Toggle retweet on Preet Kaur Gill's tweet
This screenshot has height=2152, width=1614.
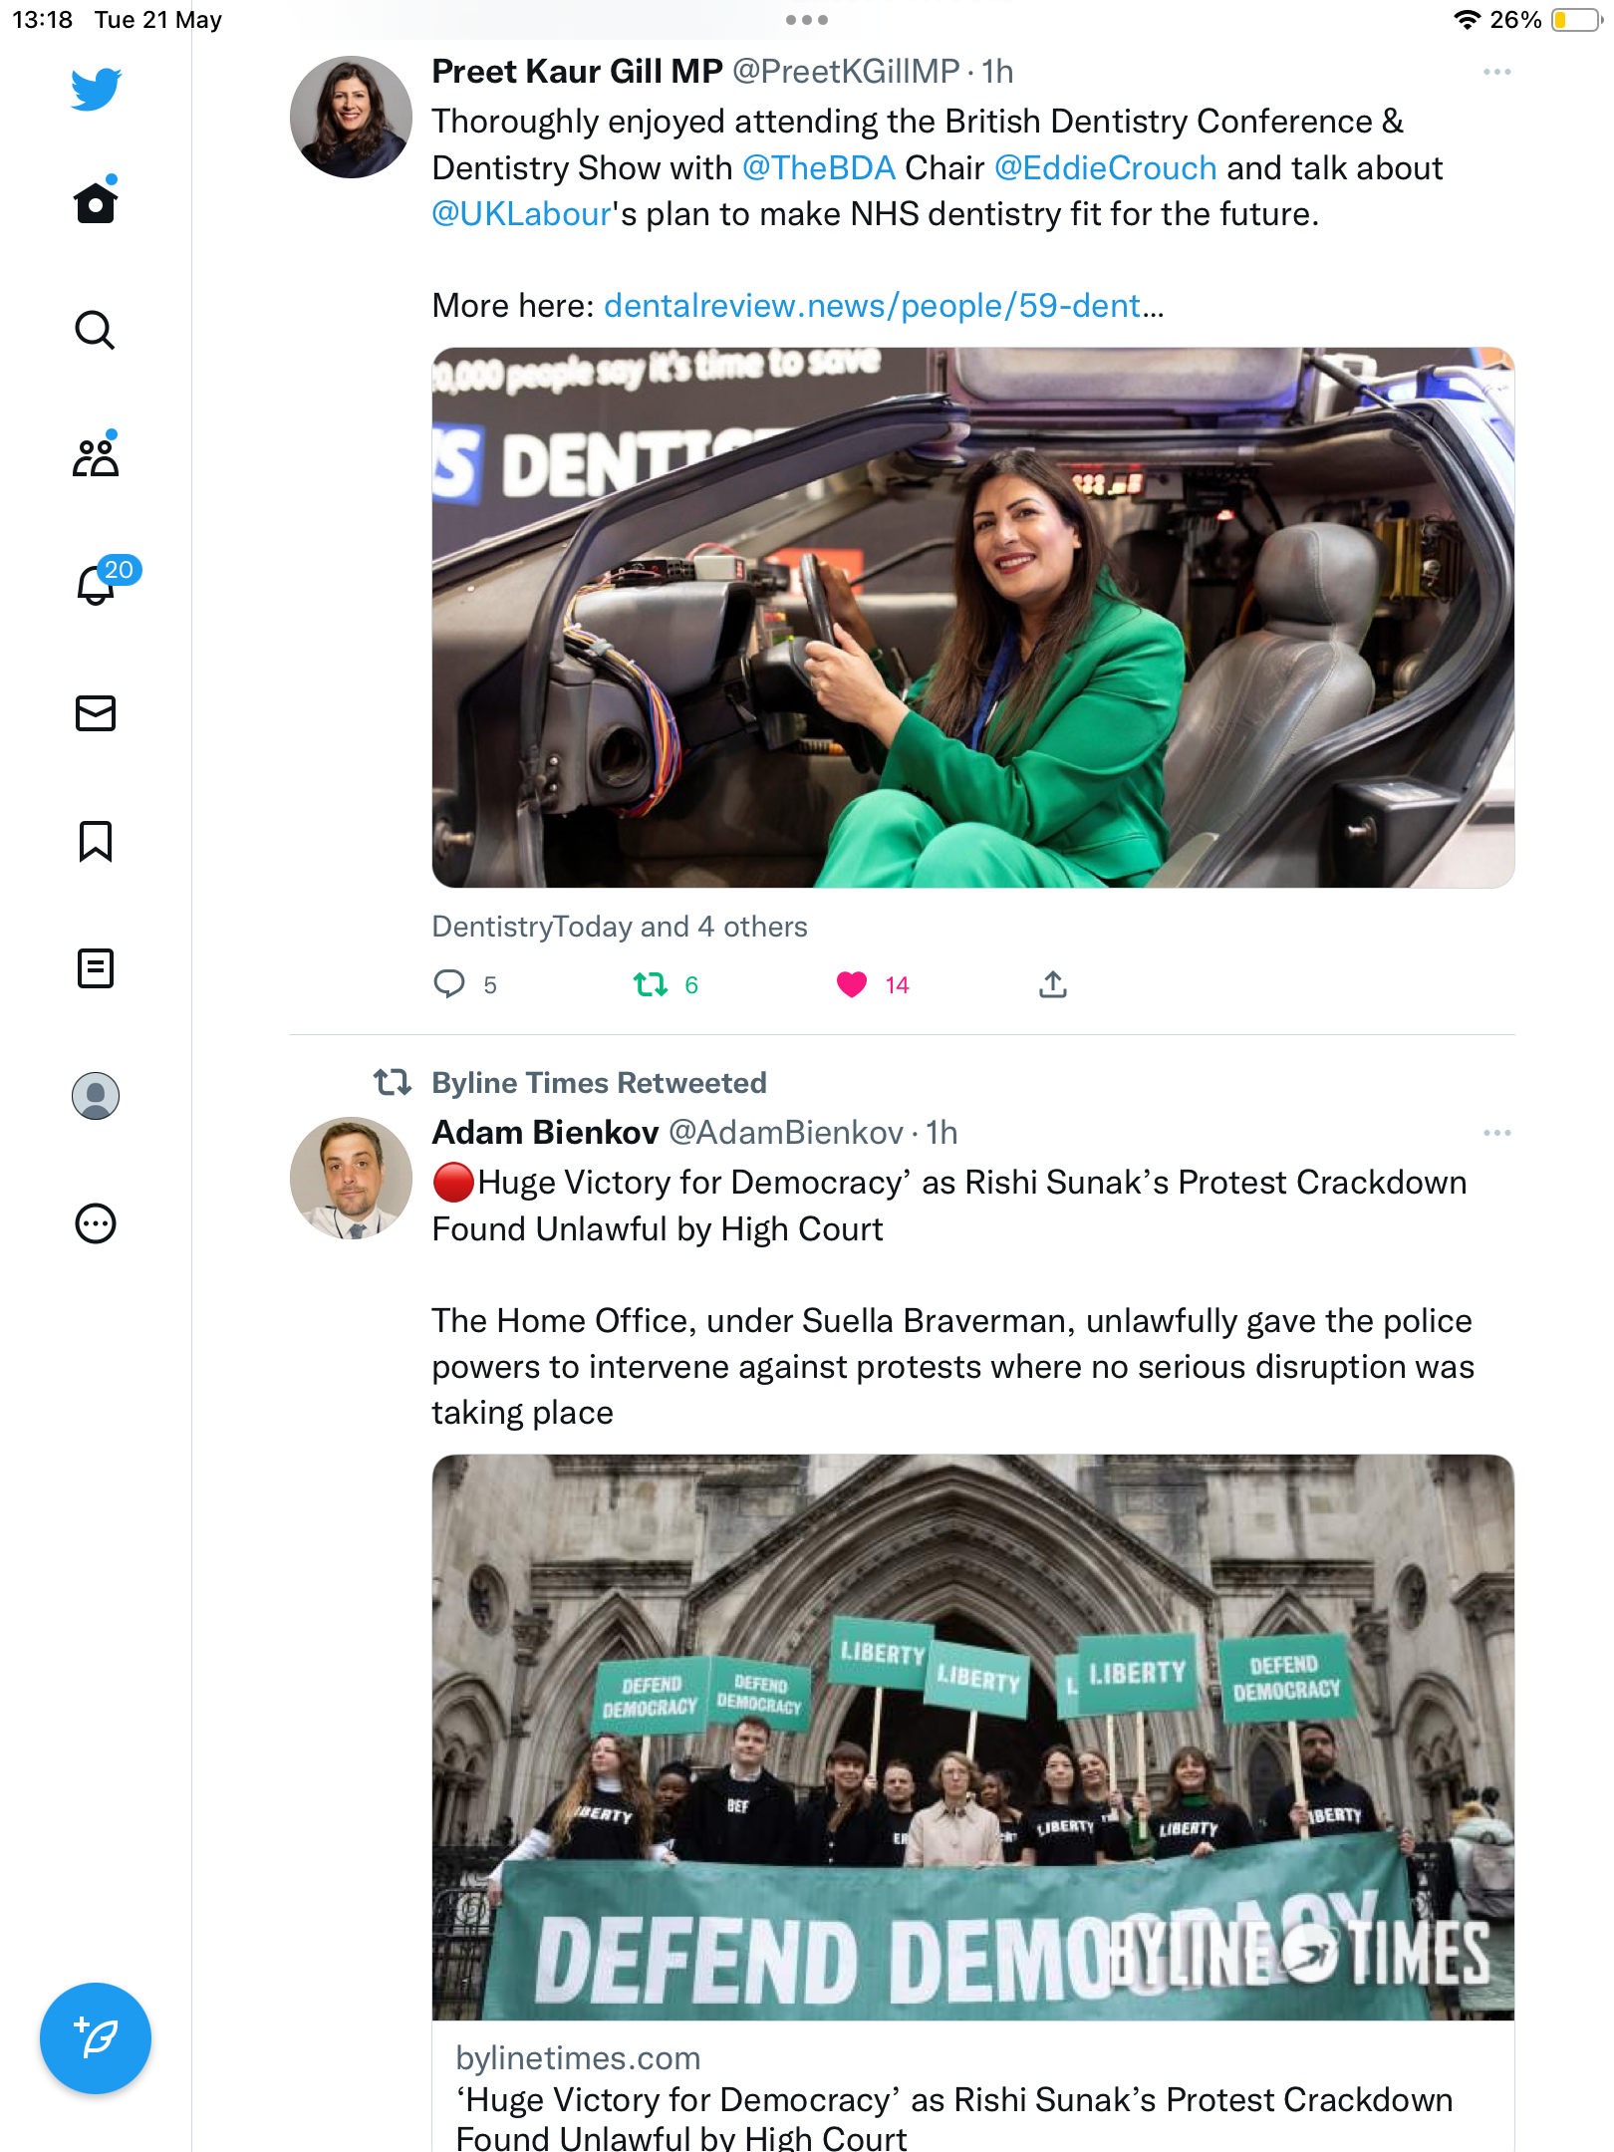pyautogui.click(x=651, y=984)
